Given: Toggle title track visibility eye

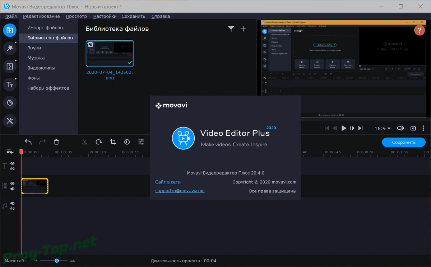Looking at the screenshot, I should tap(12, 163).
